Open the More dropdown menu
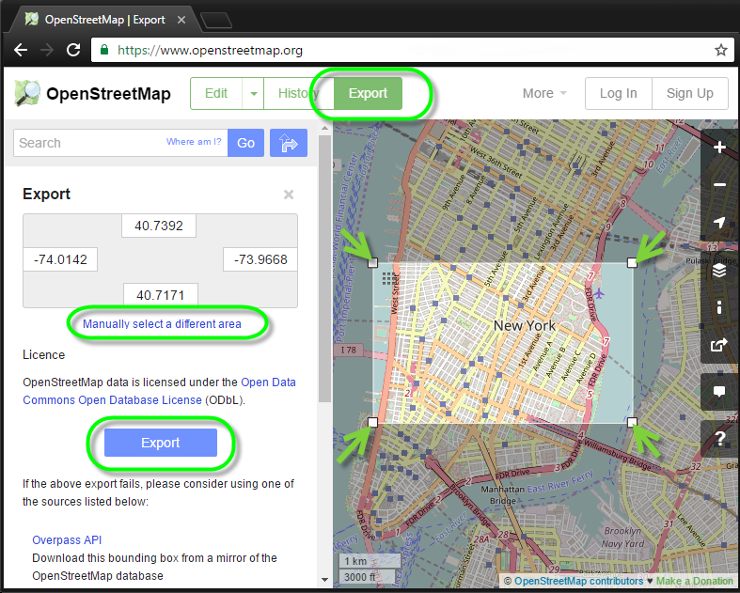The height and width of the screenshot is (593, 740). (x=544, y=93)
